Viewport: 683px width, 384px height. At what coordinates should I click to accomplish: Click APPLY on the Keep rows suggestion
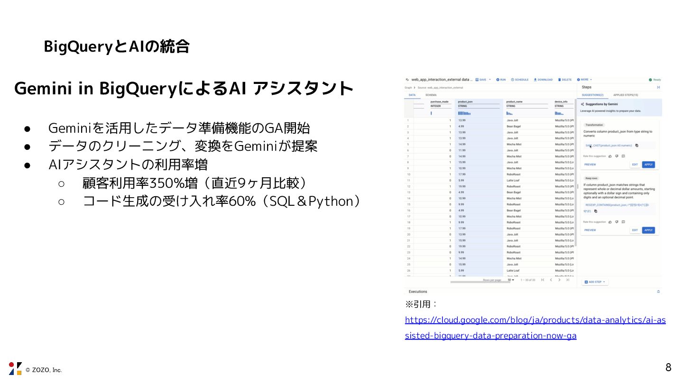tap(648, 230)
